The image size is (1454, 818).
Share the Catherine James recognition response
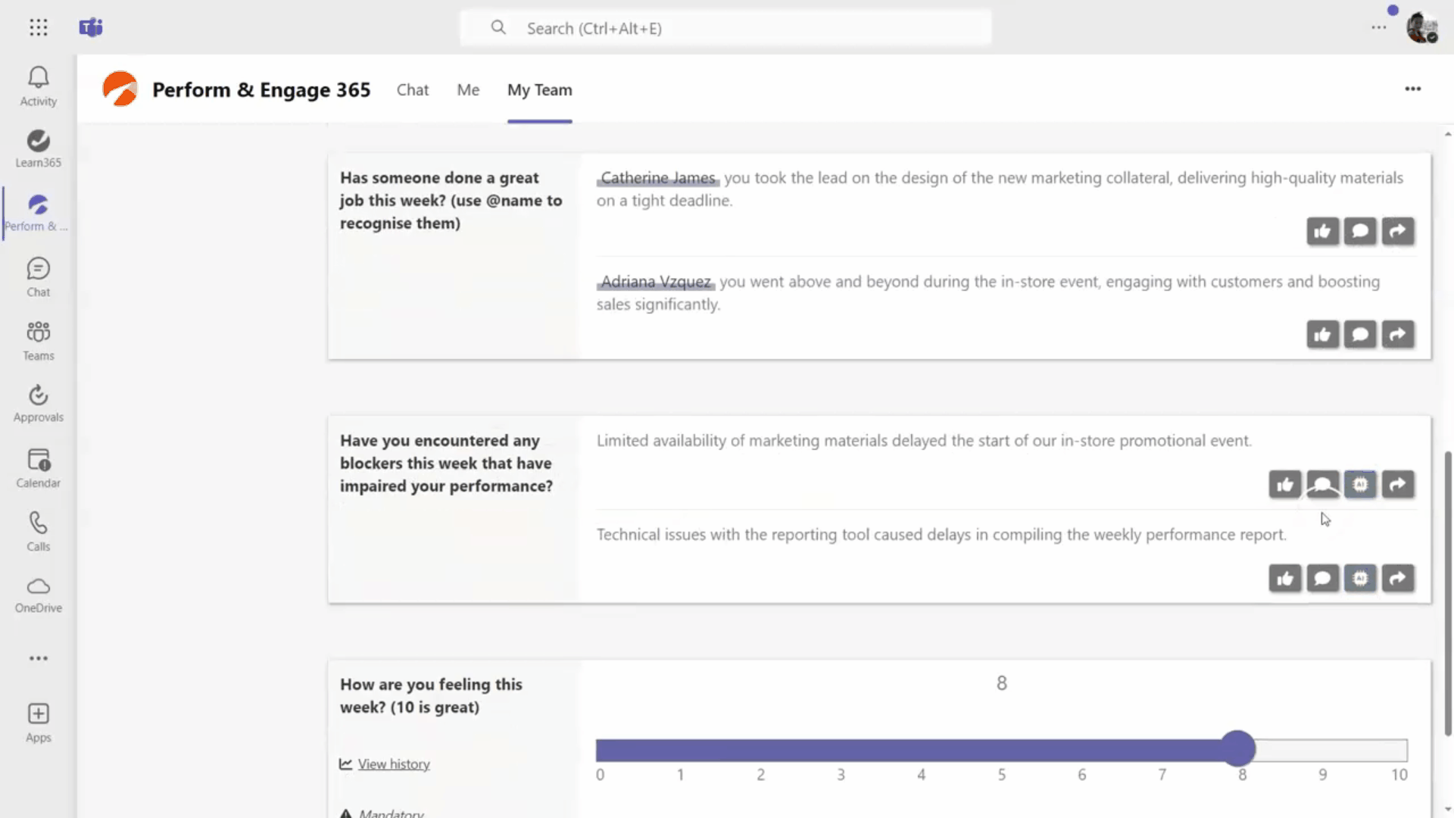tap(1397, 231)
